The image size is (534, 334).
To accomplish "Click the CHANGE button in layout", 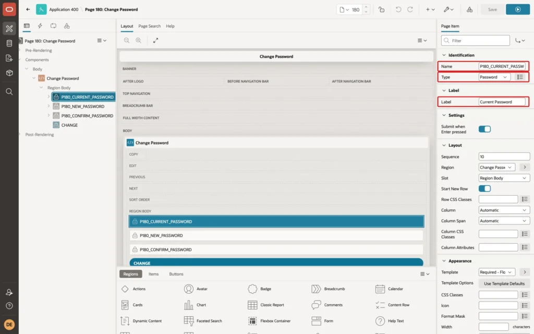I will point(276,263).
